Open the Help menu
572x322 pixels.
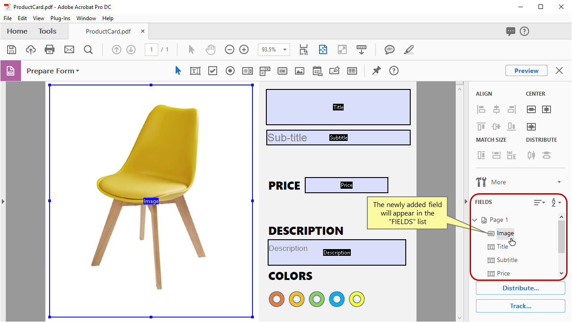pyautogui.click(x=108, y=18)
